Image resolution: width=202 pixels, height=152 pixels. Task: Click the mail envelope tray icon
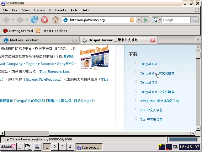click(175, 147)
